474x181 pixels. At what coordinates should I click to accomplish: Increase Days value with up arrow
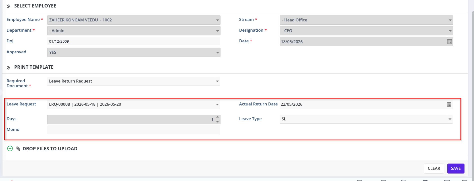(217, 117)
